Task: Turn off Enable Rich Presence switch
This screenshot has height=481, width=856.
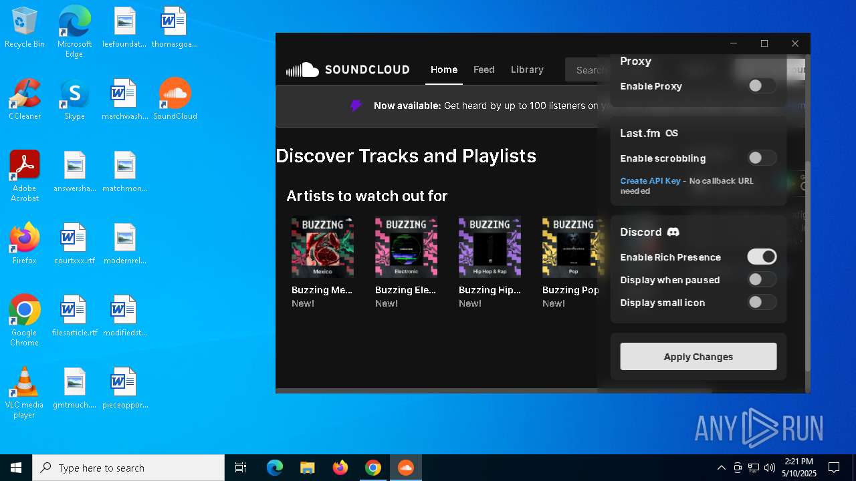Action: tap(762, 257)
